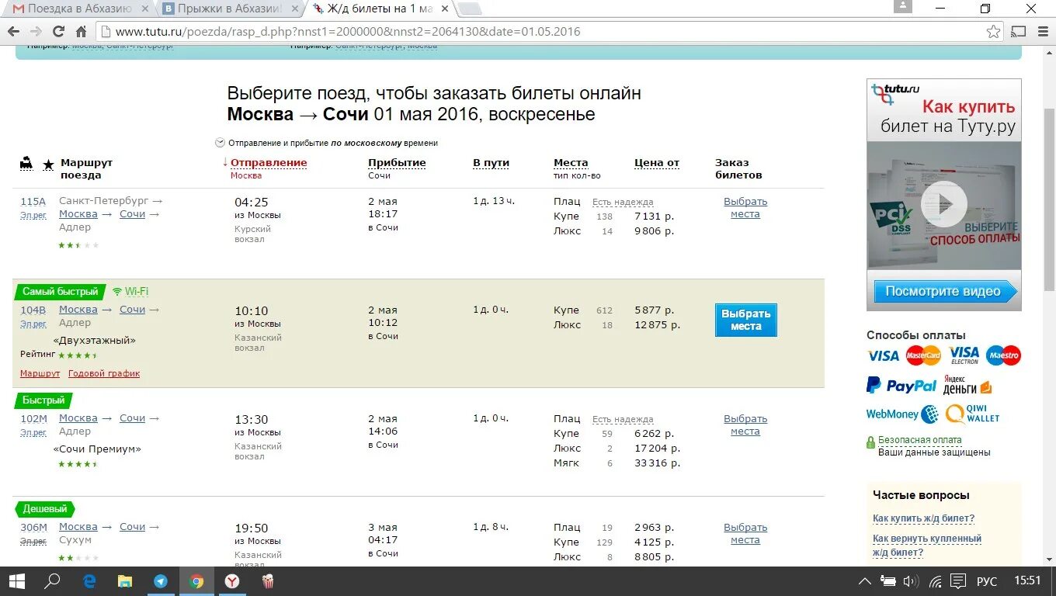Click Выбрать места for train 102М
1056x596 pixels.
(745, 424)
